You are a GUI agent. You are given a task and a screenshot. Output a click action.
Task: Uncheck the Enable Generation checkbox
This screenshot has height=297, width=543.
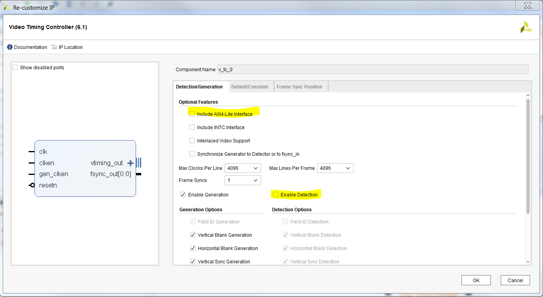[183, 194]
